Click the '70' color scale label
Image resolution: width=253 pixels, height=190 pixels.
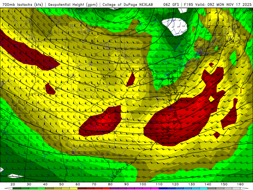pos(94,184)
